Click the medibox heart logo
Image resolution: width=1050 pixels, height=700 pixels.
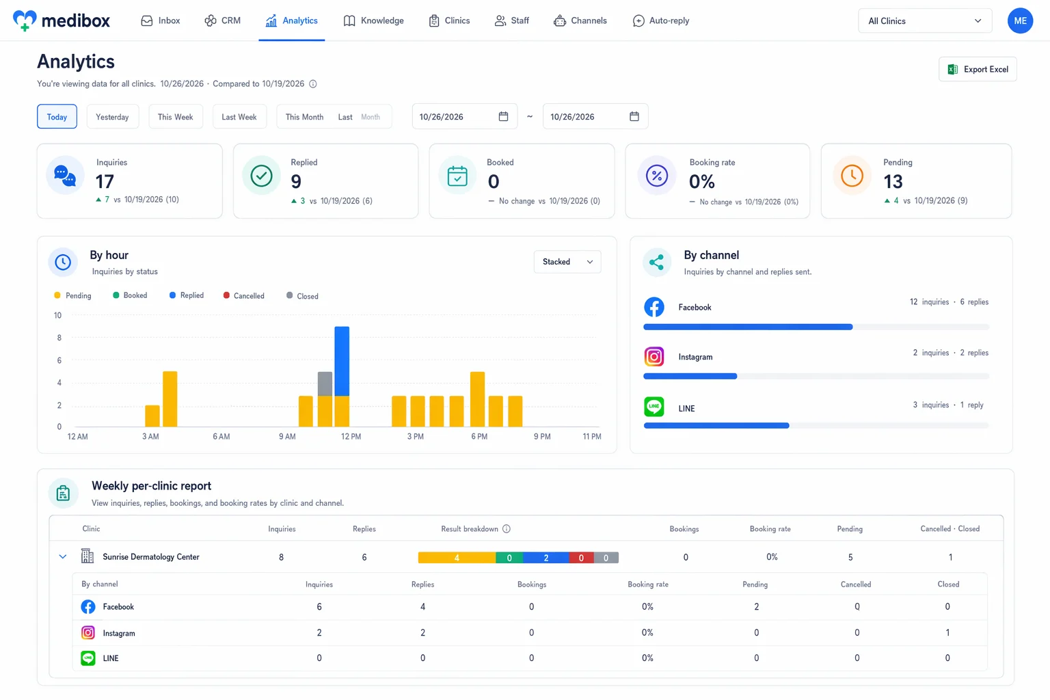pos(25,21)
